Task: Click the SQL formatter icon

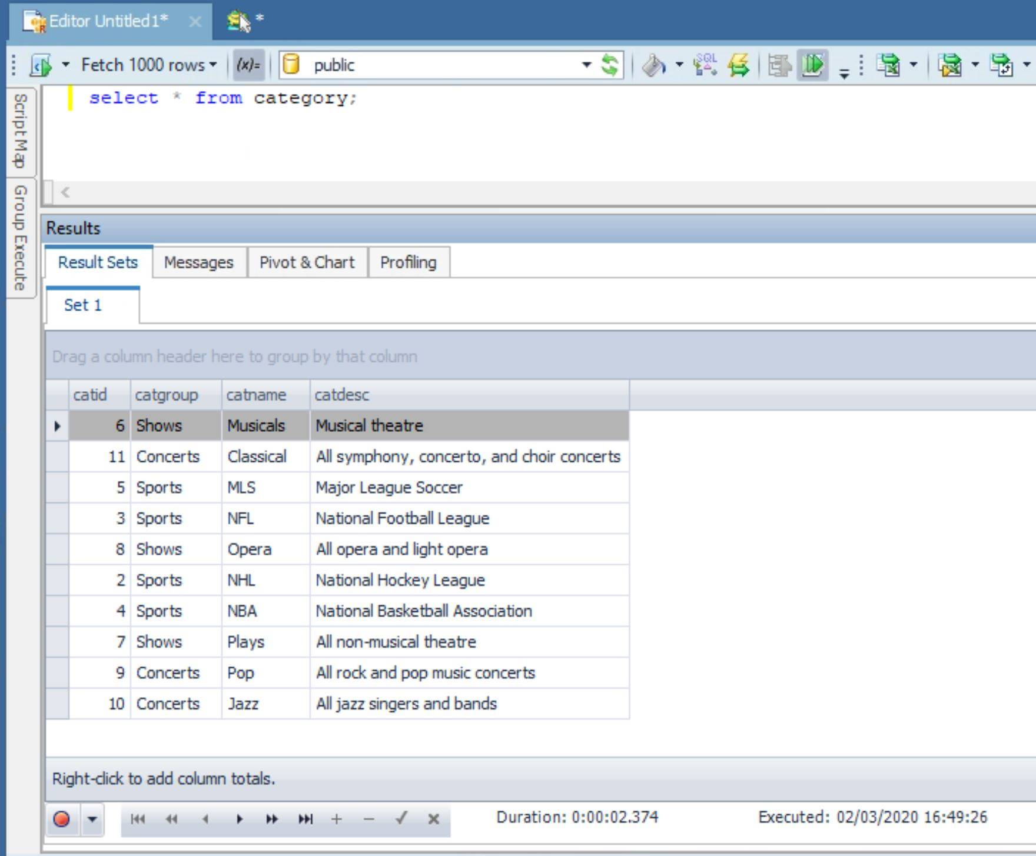Action: pyautogui.click(x=705, y=65)
